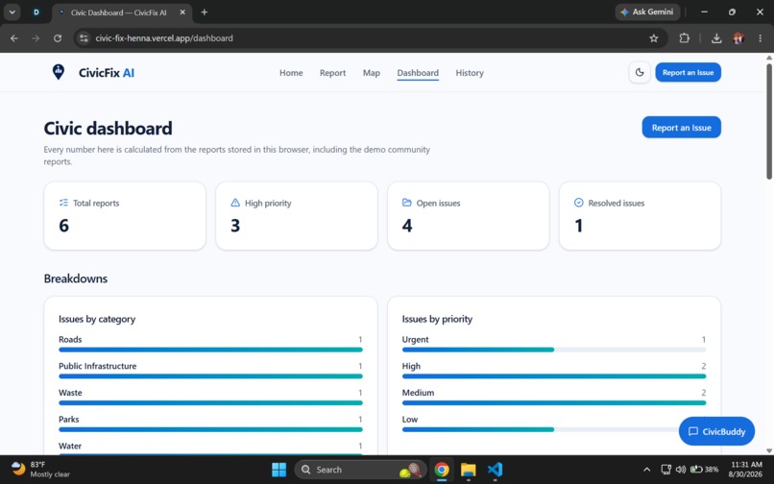Open the browser extensions puzzle icon
This screenshot has width=774, height=484.
(x=684, y=38)
